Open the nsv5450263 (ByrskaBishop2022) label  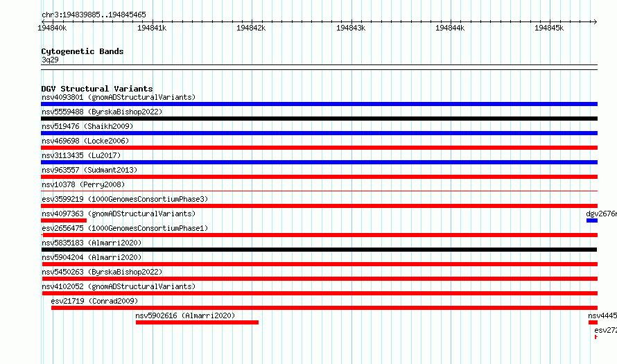[x=102, y=272]
